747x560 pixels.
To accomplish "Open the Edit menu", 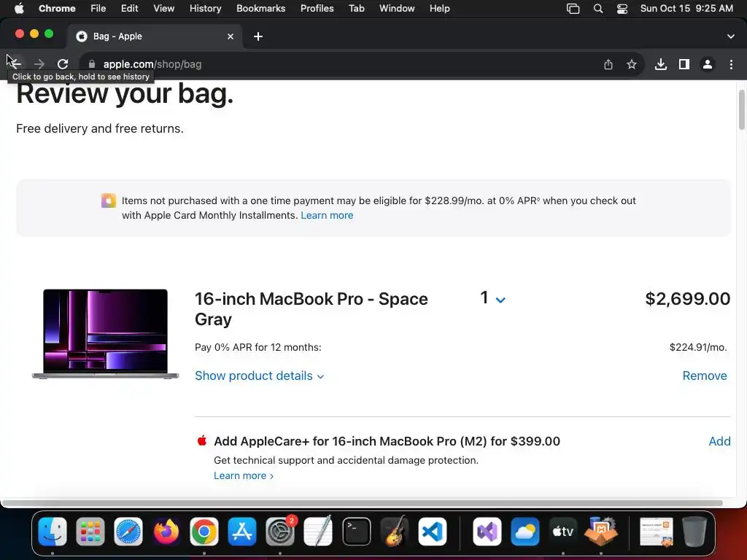I will 129,8.
